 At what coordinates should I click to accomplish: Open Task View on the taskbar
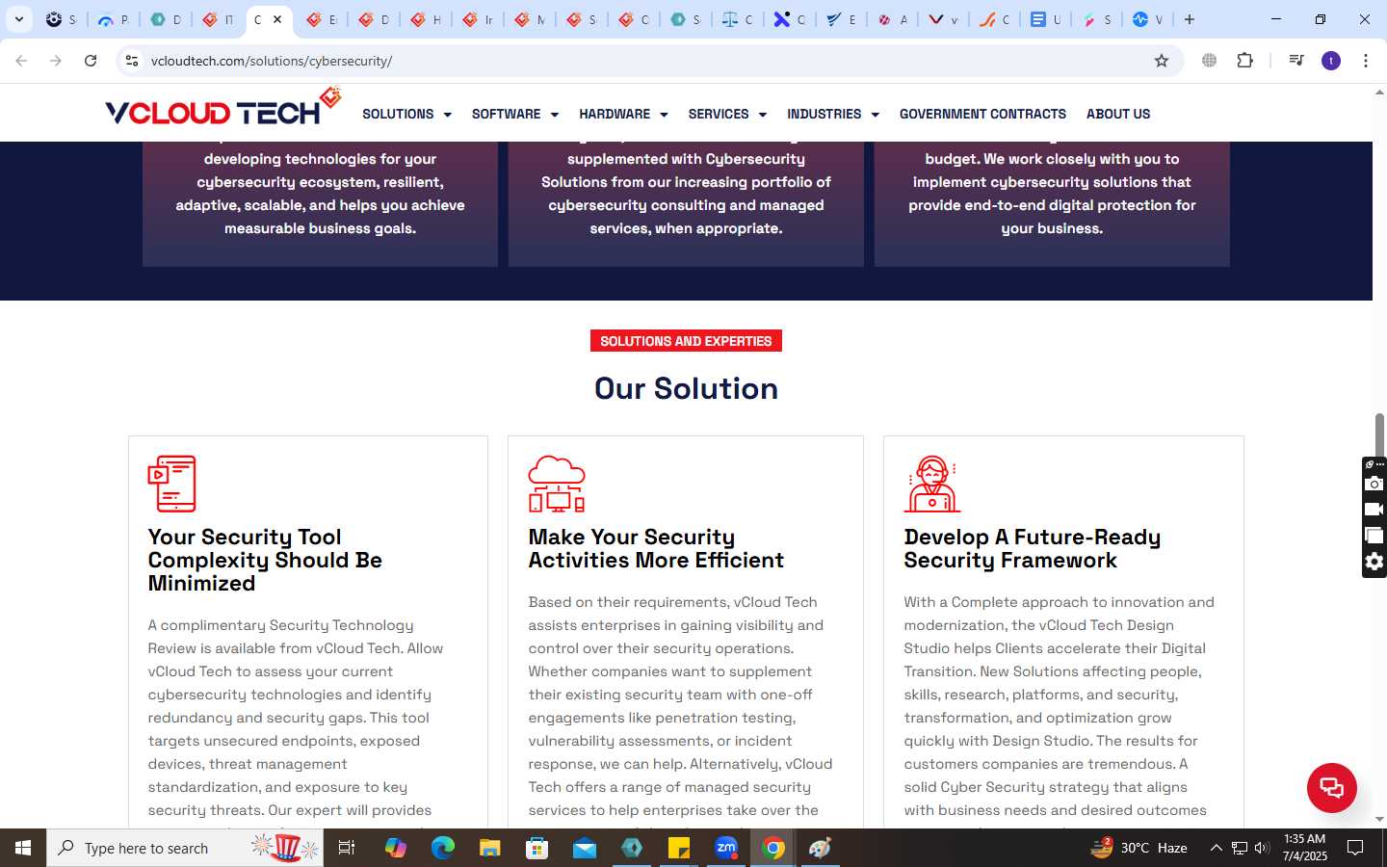coord(347,848)
